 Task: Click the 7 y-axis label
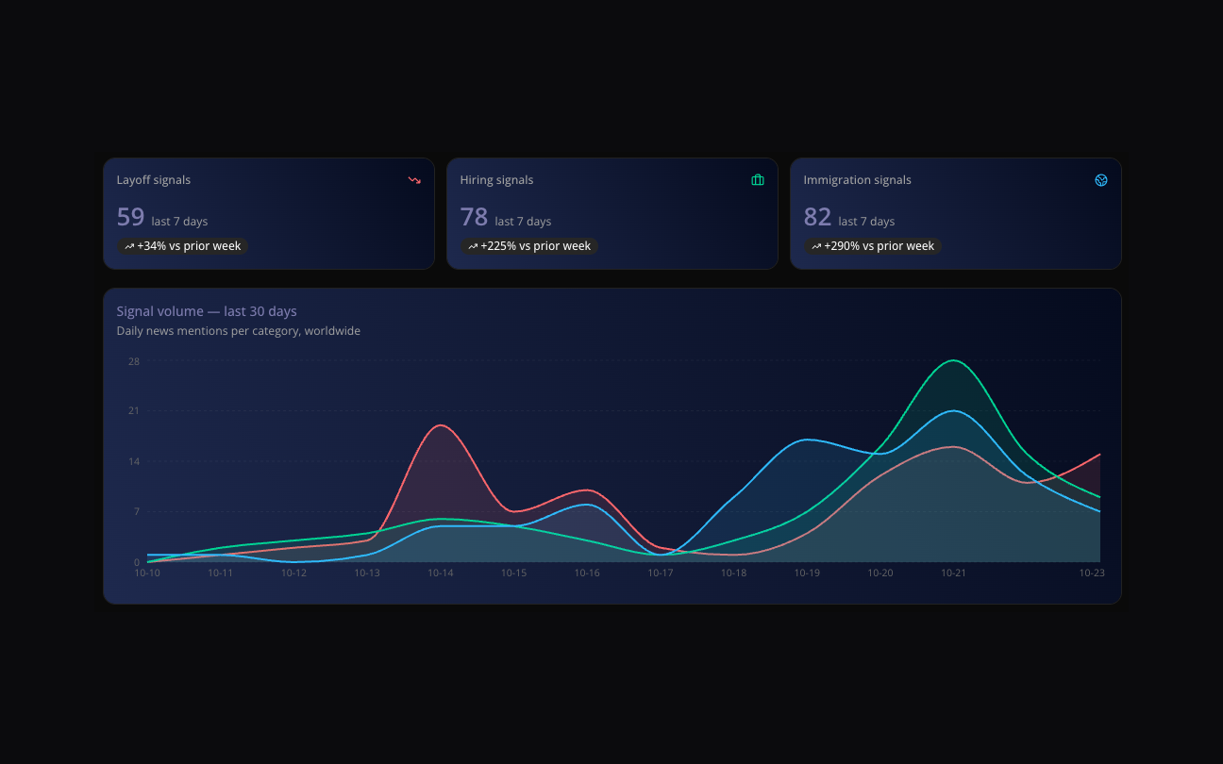tap(137, 512)
